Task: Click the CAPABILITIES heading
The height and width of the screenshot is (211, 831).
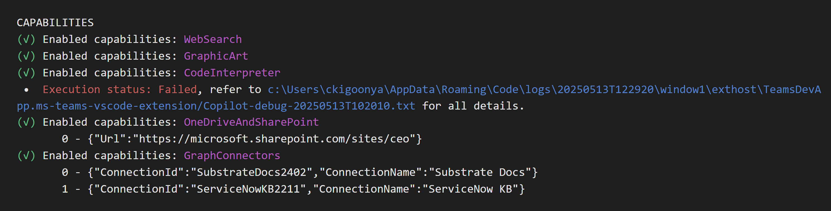Action: coord(55,23)
